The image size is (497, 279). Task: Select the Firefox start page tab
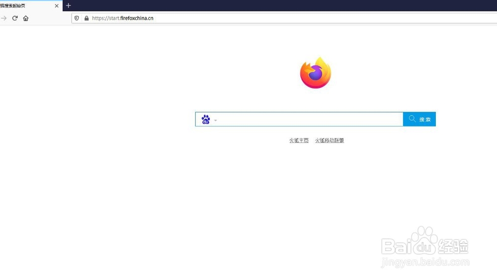(31, 5)
